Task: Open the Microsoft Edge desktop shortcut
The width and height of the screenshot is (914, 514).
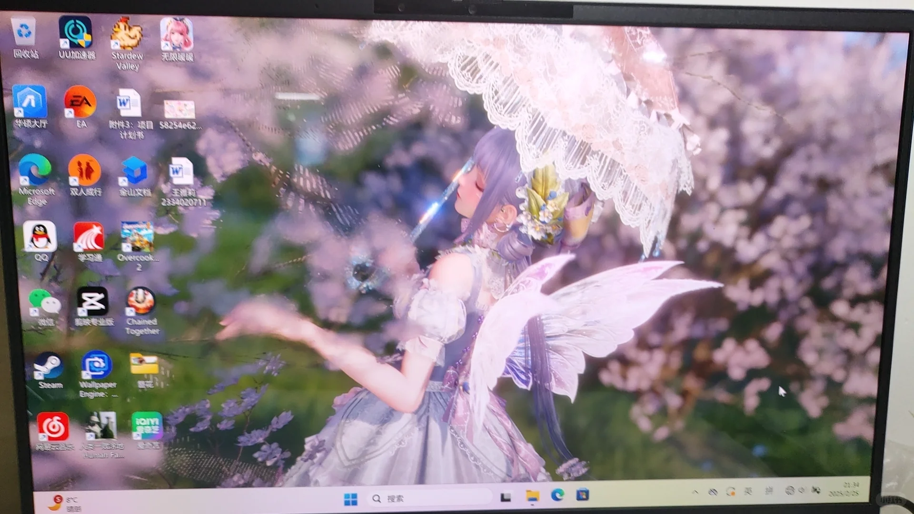Action: click(x=36, y=180)
